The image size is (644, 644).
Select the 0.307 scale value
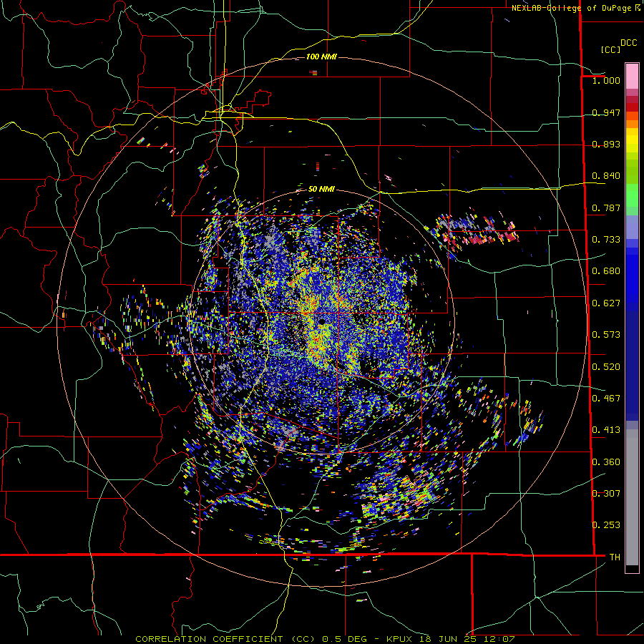coord(606,494)
